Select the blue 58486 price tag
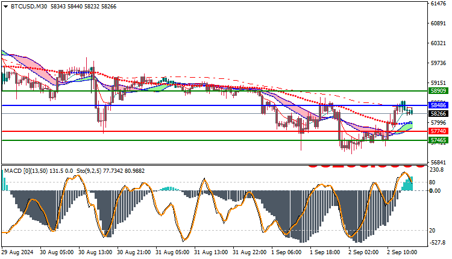Screen dimensions: 452x259 pyautogui.click(x=439, y=105)
